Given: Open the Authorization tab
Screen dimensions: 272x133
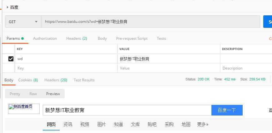Looking at the screenshot, I should click(x=45, y=38).
